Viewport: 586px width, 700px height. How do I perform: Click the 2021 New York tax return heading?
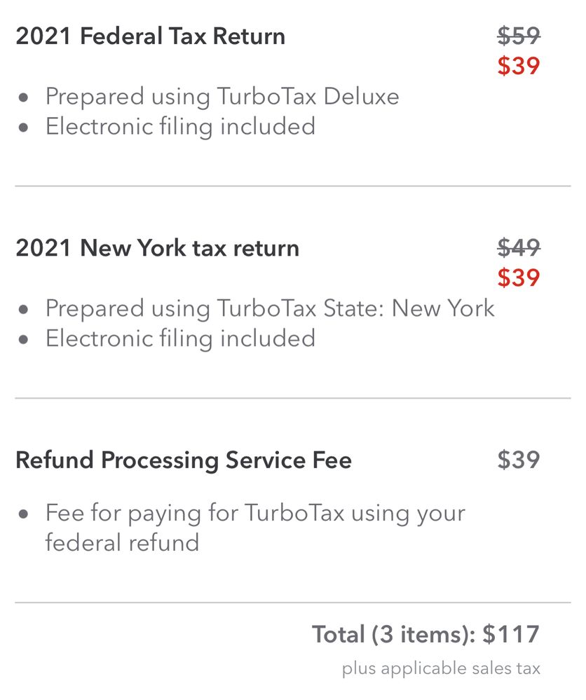(x=157, y=248)
